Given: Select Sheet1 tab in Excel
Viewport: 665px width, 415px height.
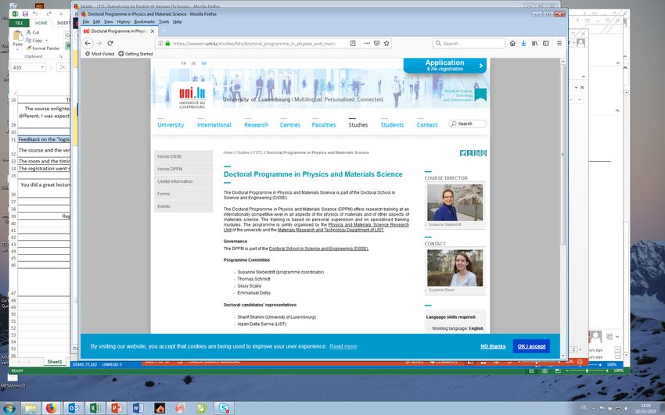Looking at the screenshot, I should [54, 362].
